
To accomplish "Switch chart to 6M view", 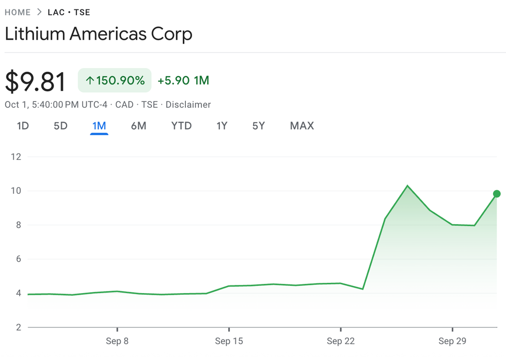I will point(138,126).
